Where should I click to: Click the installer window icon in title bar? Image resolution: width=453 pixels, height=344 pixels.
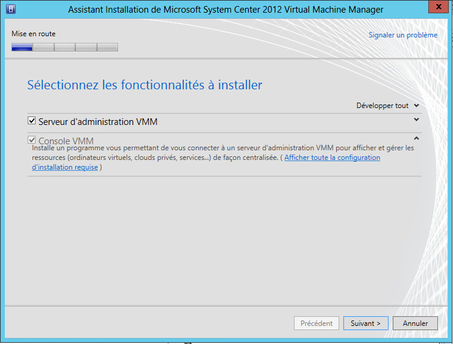(11, 9)
